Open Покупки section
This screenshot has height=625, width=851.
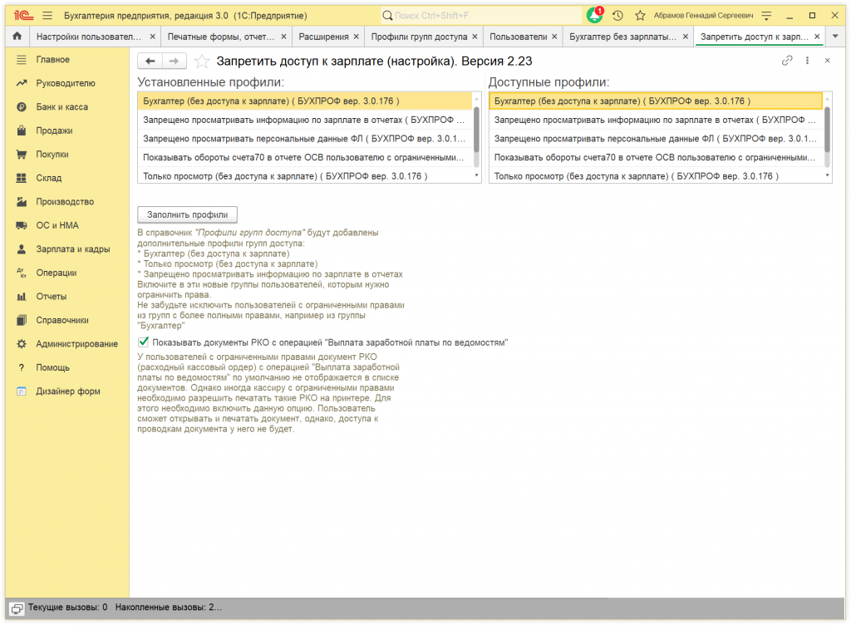pos(52,155)
